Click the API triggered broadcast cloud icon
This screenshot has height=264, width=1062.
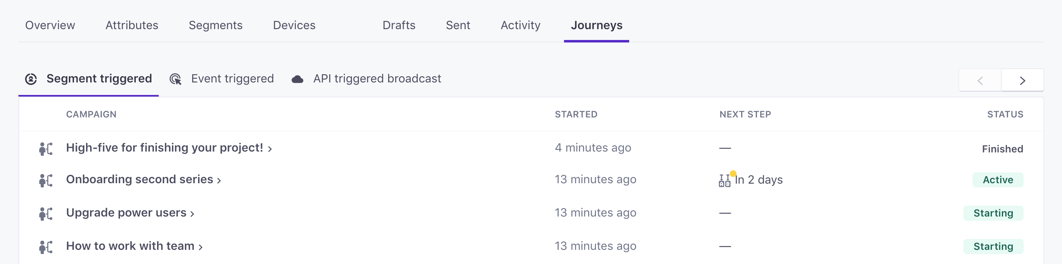297,79
